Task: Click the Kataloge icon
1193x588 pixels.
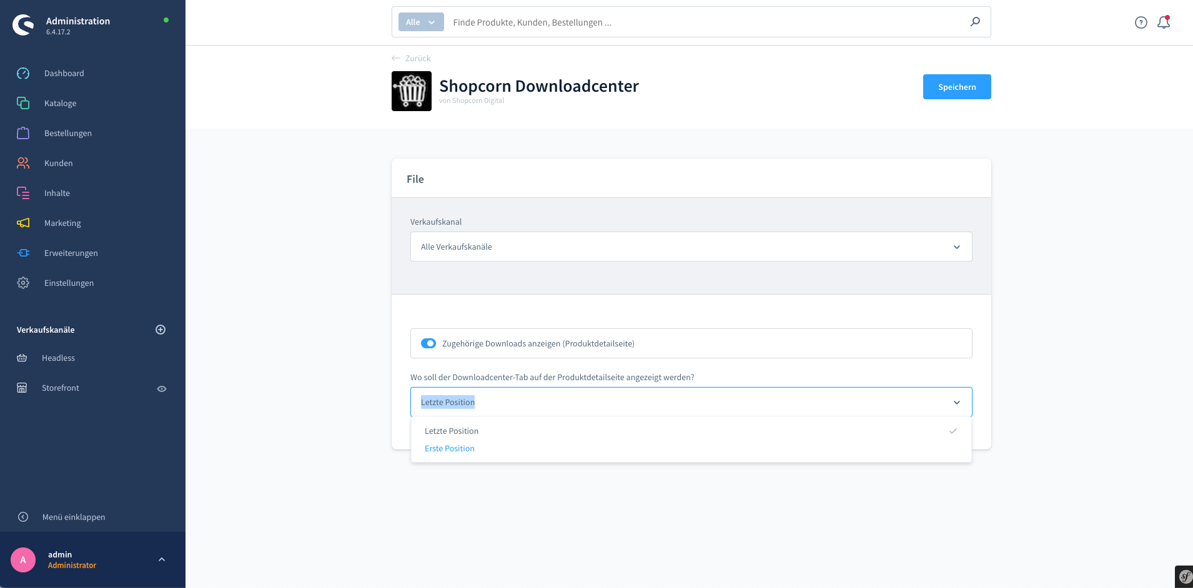Action: [x=23, y=103]
